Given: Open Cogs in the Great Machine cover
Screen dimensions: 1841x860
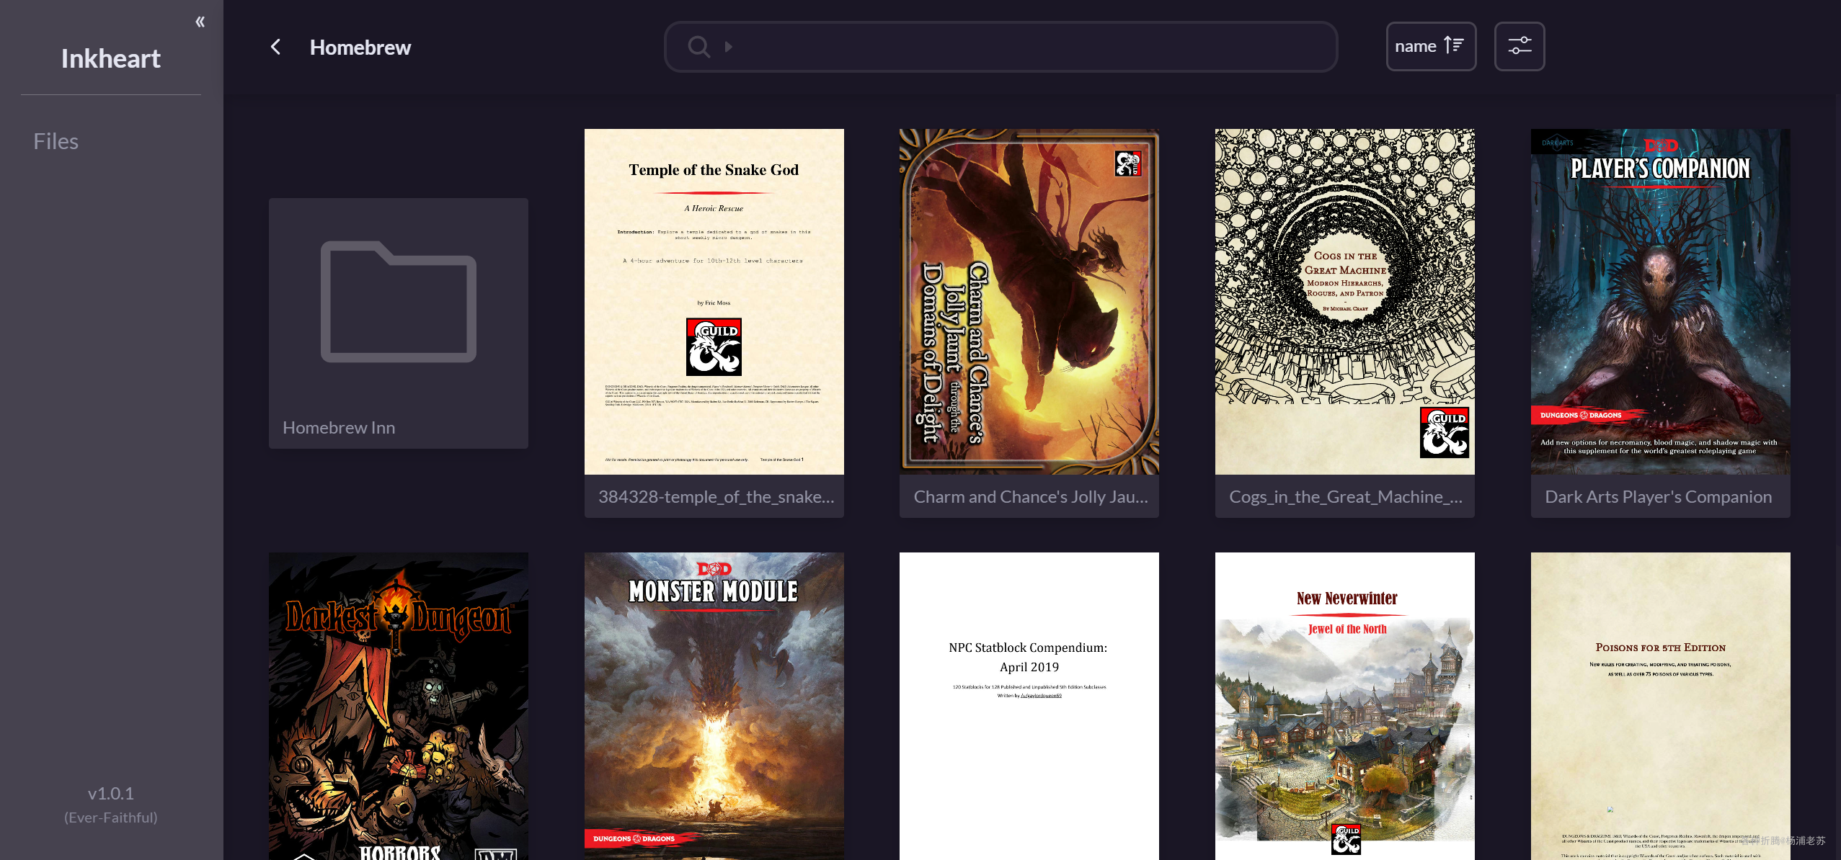Looking at the screenshot, I should coord(1344,301).
